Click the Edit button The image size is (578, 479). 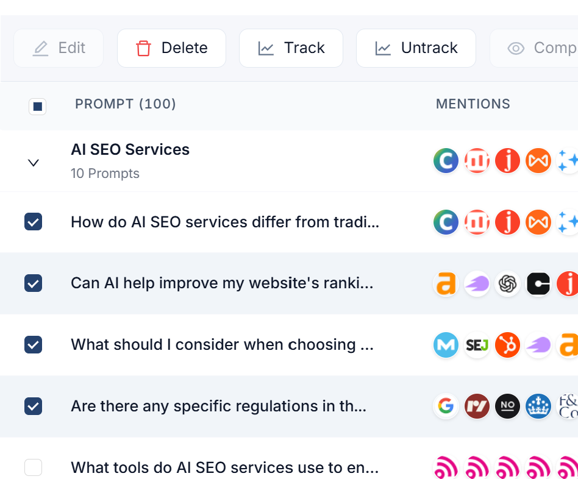click(x=59, y=48)
